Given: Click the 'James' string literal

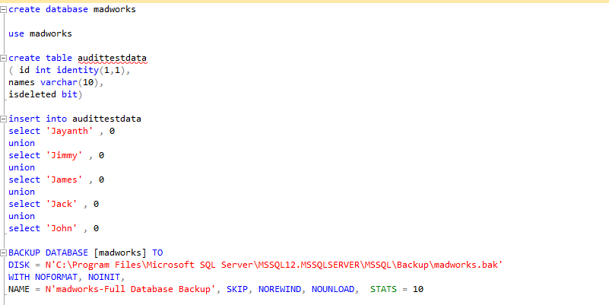Looking at the screenshot, I should (x=65, y=180).
